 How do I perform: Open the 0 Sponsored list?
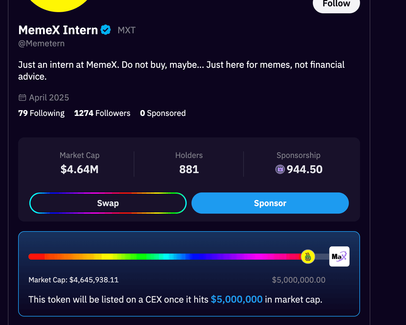tap(163, 113)
